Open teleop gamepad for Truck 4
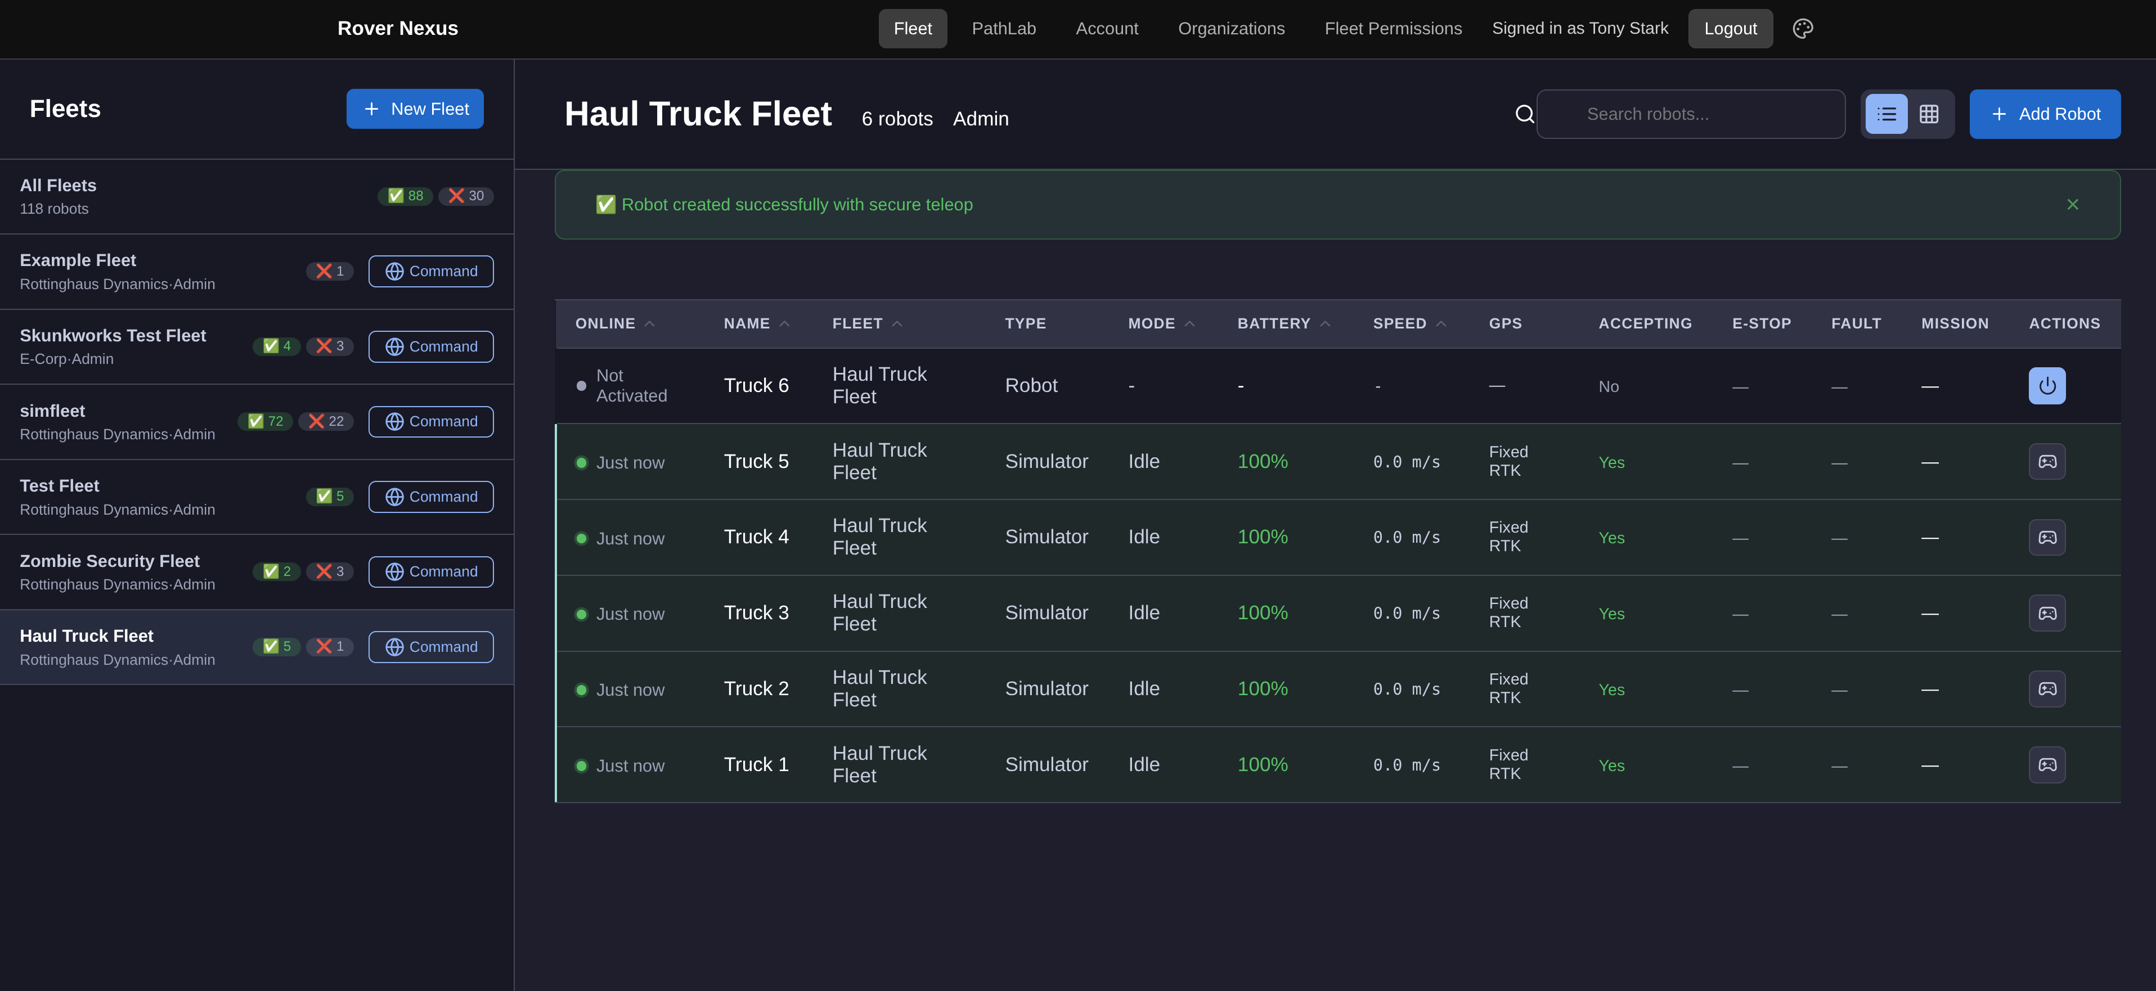 point(2046,537)
